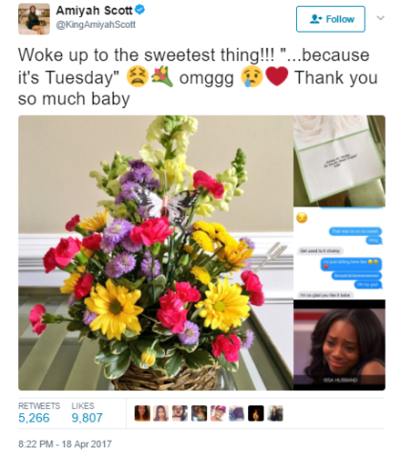
Task: Open the large flower bouquet photo
Action: (156, 252)
